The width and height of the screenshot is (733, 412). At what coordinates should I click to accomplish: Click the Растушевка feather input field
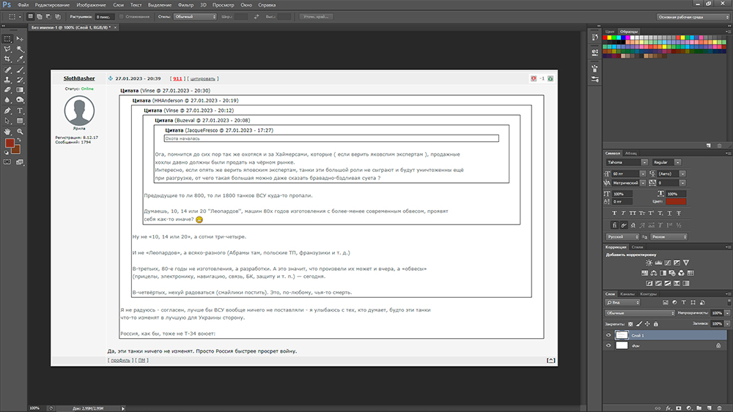tap(105, 17)
